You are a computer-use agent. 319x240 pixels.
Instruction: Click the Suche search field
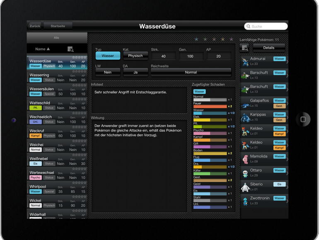266,26
